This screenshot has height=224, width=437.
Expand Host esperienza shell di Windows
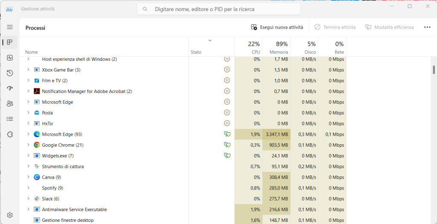tap(28, 59)
